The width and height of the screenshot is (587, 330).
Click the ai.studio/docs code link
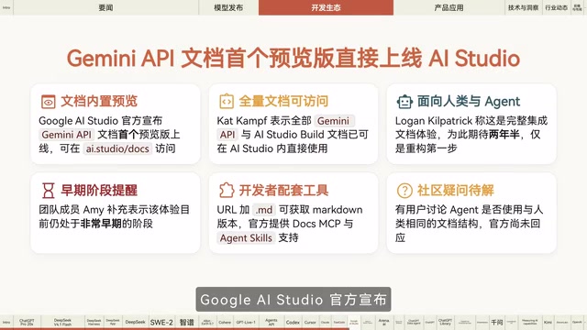[x=117, y=148]
